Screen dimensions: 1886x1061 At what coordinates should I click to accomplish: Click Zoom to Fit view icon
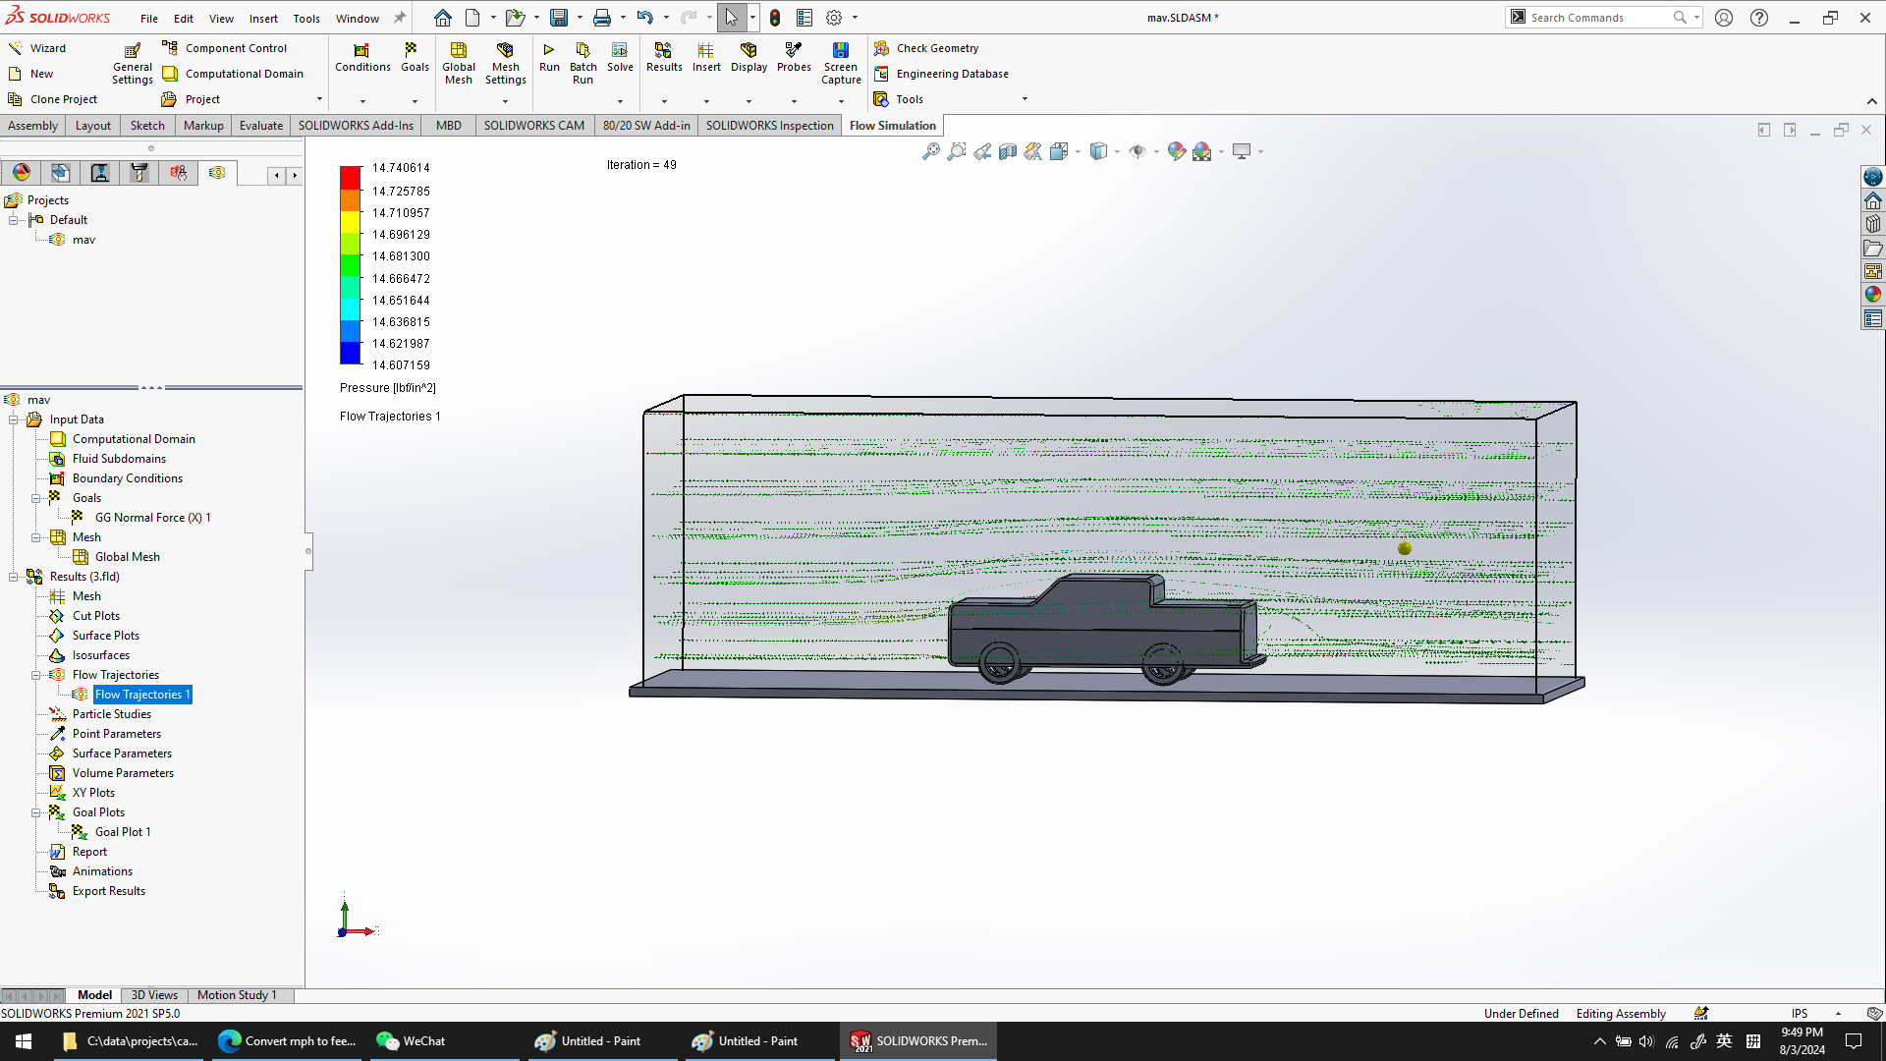(930, 151)
